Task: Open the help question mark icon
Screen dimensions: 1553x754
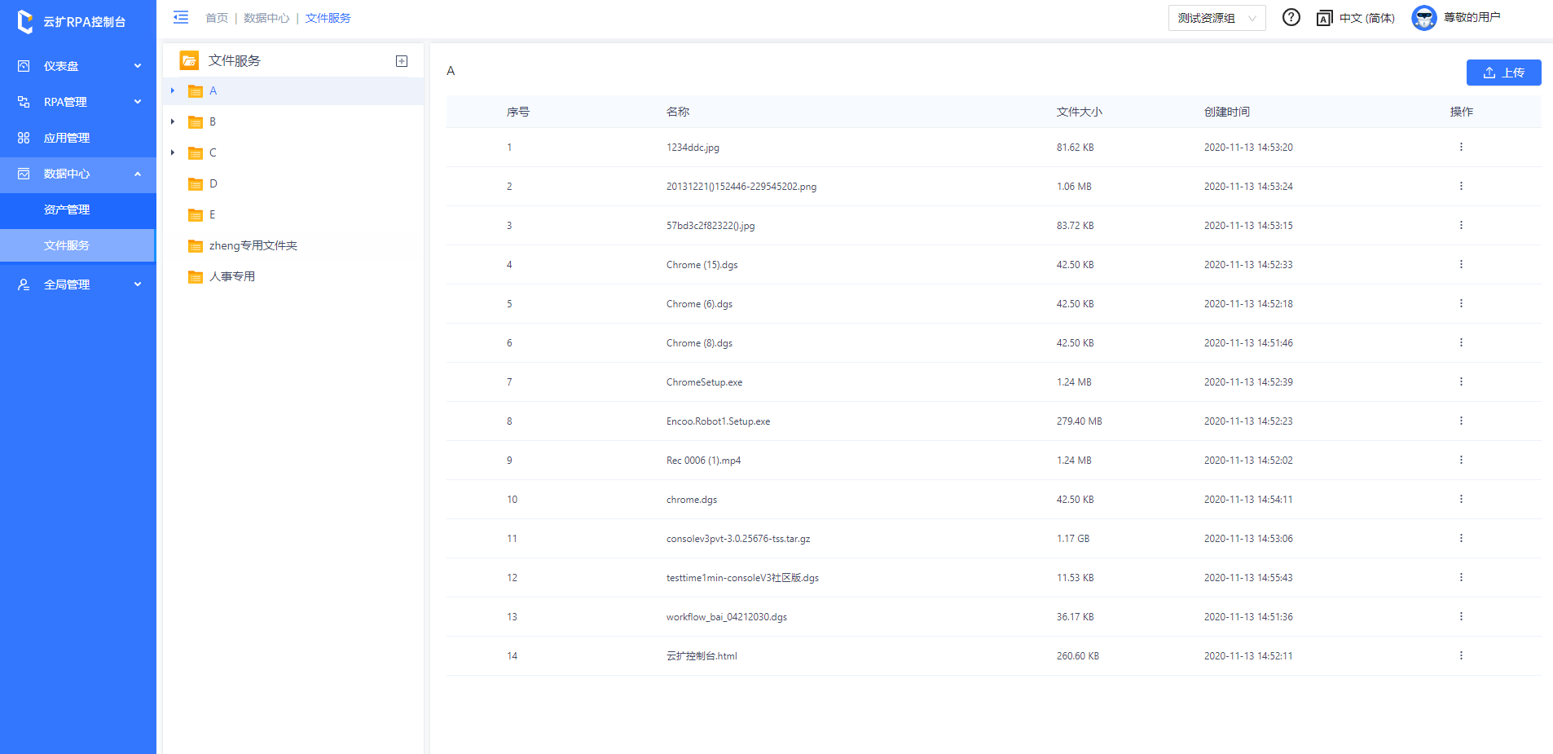Action: click(x=1291, y=17)
